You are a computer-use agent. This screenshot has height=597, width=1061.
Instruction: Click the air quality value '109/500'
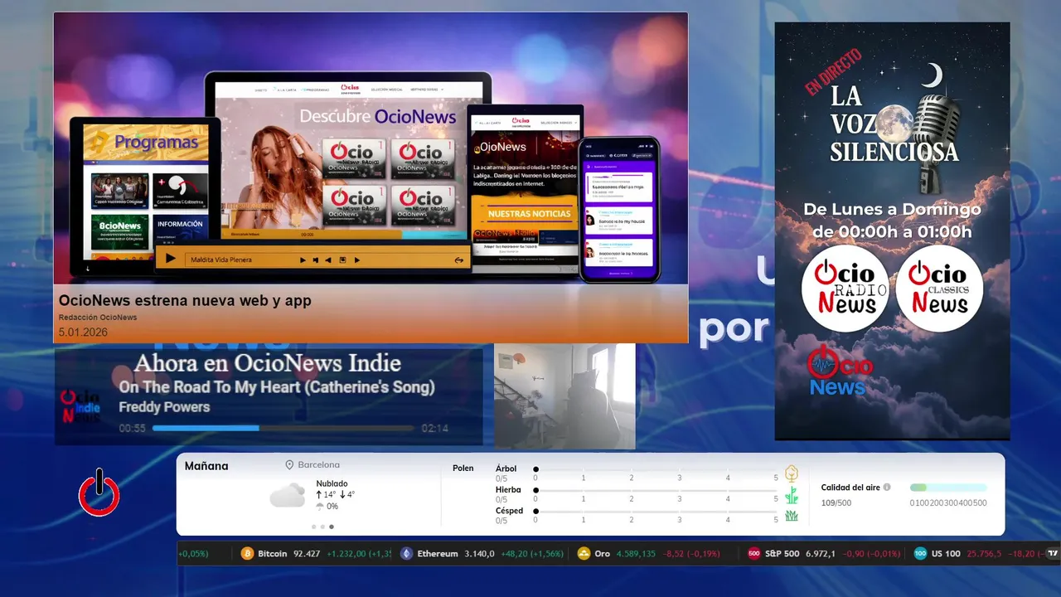[x=836, y=503]
